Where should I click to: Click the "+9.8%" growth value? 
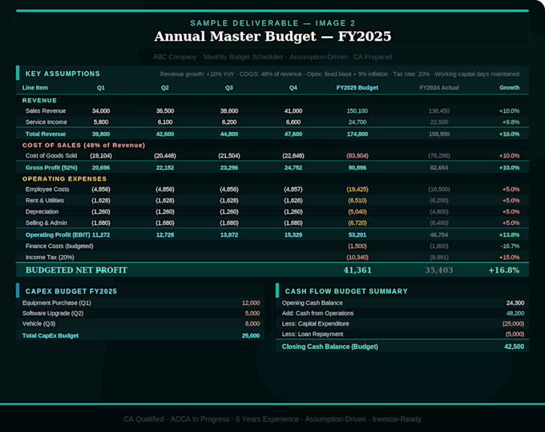tap(511, 122)
